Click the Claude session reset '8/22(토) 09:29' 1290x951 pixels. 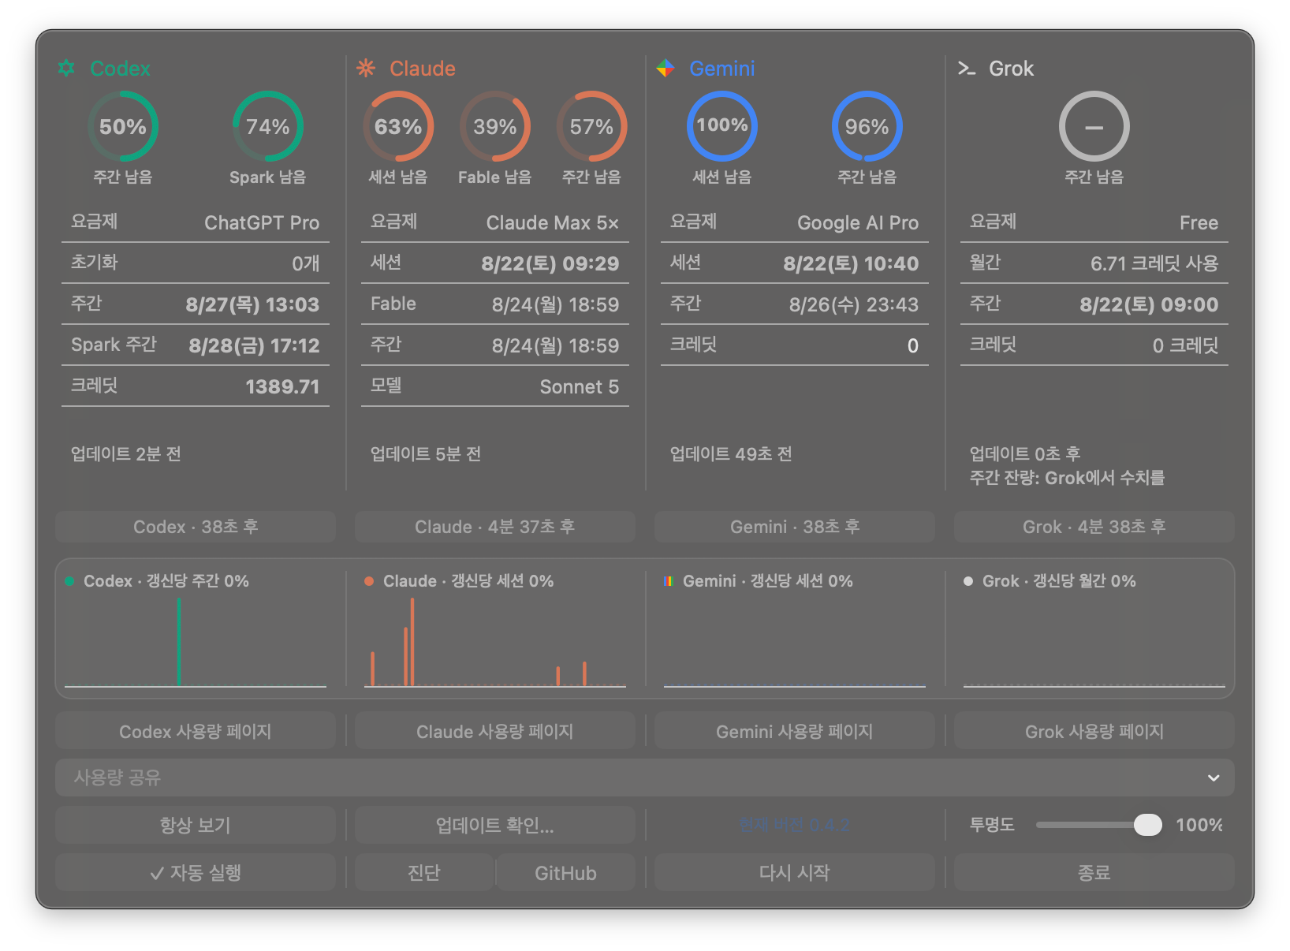(550, 263)
